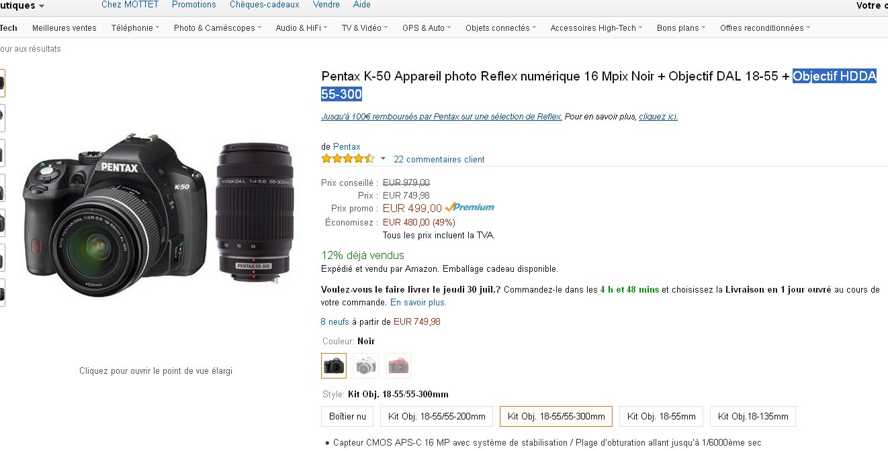Choose the Boîtier nu style option
The width and height of the screenshot is (888, 451).
[x=347, y=416]
